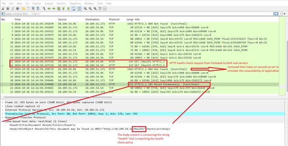288x146 pixels.
Task: Open the Go menu
Action: point(27,3)
